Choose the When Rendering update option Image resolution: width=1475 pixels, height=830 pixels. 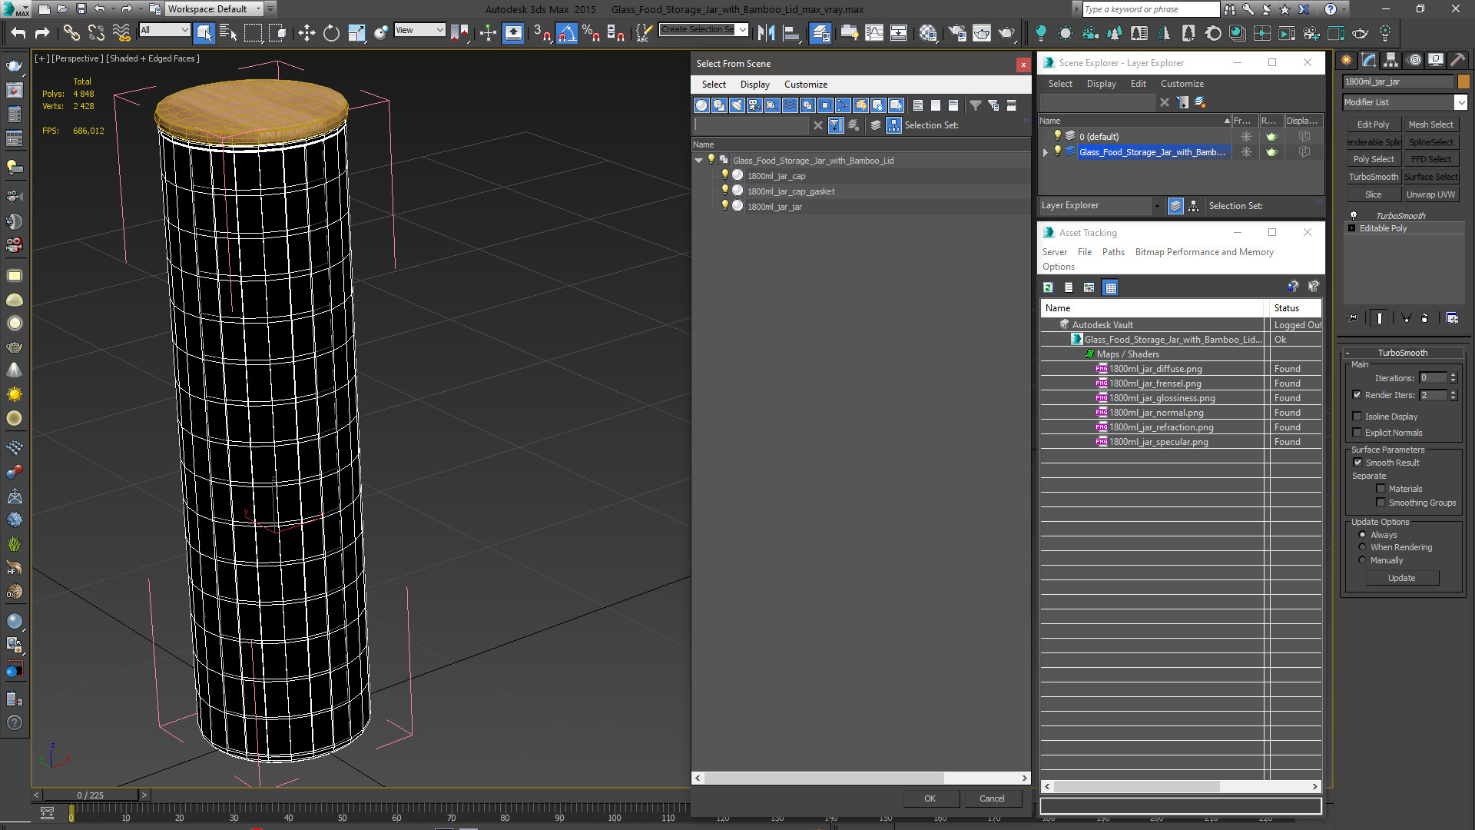coord(1363,547)
